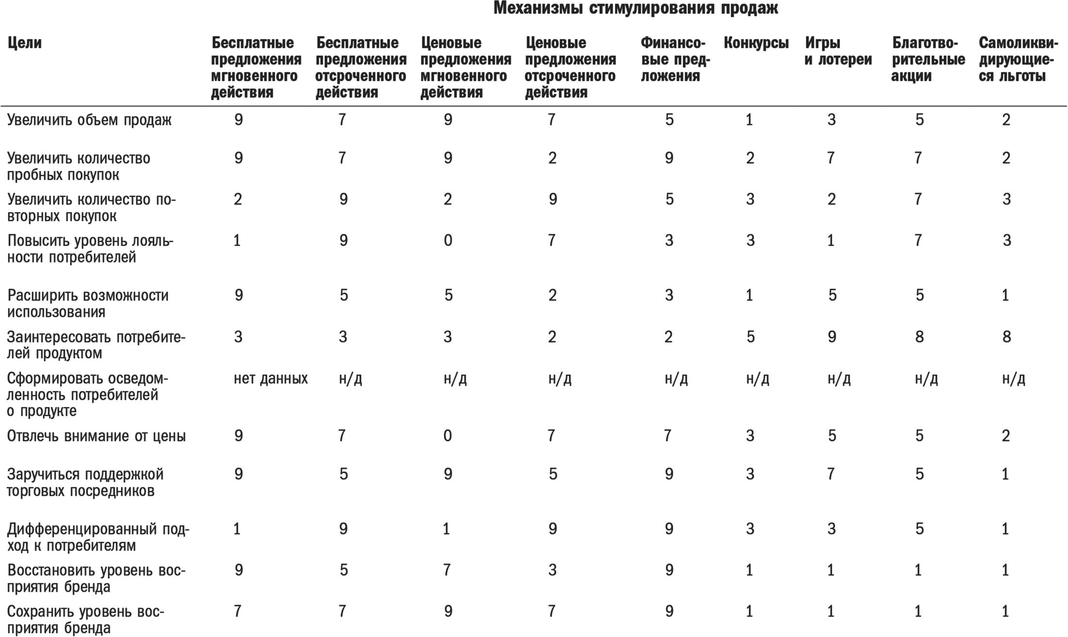Click the 'Сформировать осведомленность потребителей о продукте' label

pyautogui.click(x=87, y=395)
